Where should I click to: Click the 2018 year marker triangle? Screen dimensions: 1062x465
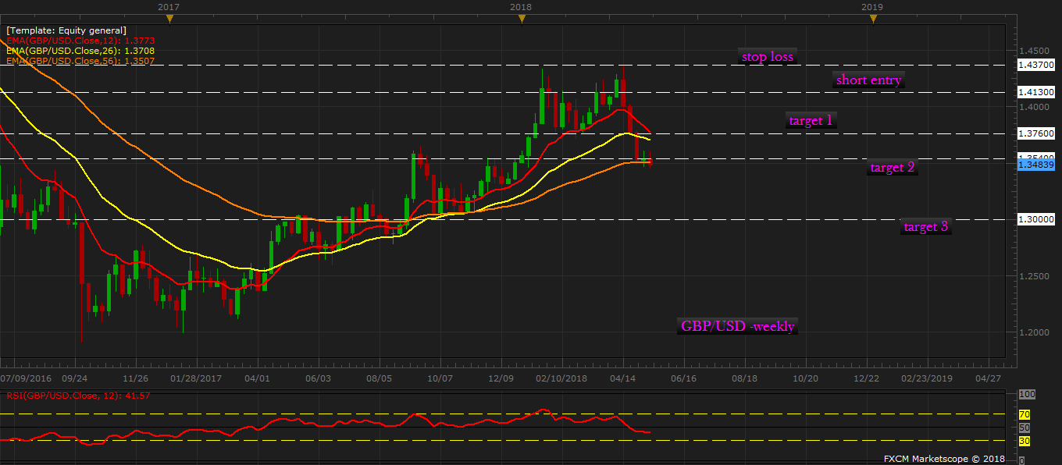[521, 17]
